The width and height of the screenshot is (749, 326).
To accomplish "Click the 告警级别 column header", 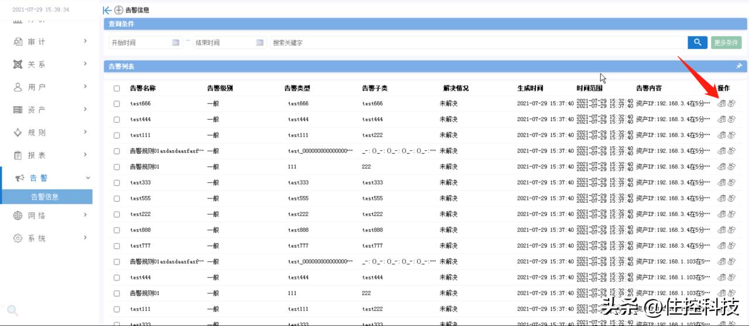I will 220,88.
